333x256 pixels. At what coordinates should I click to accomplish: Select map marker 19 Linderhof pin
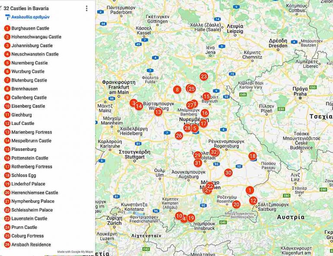[191, 218]
